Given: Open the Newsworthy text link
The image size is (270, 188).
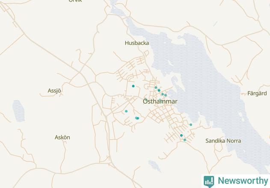Looking at the screenshot, I should point(243,181).
